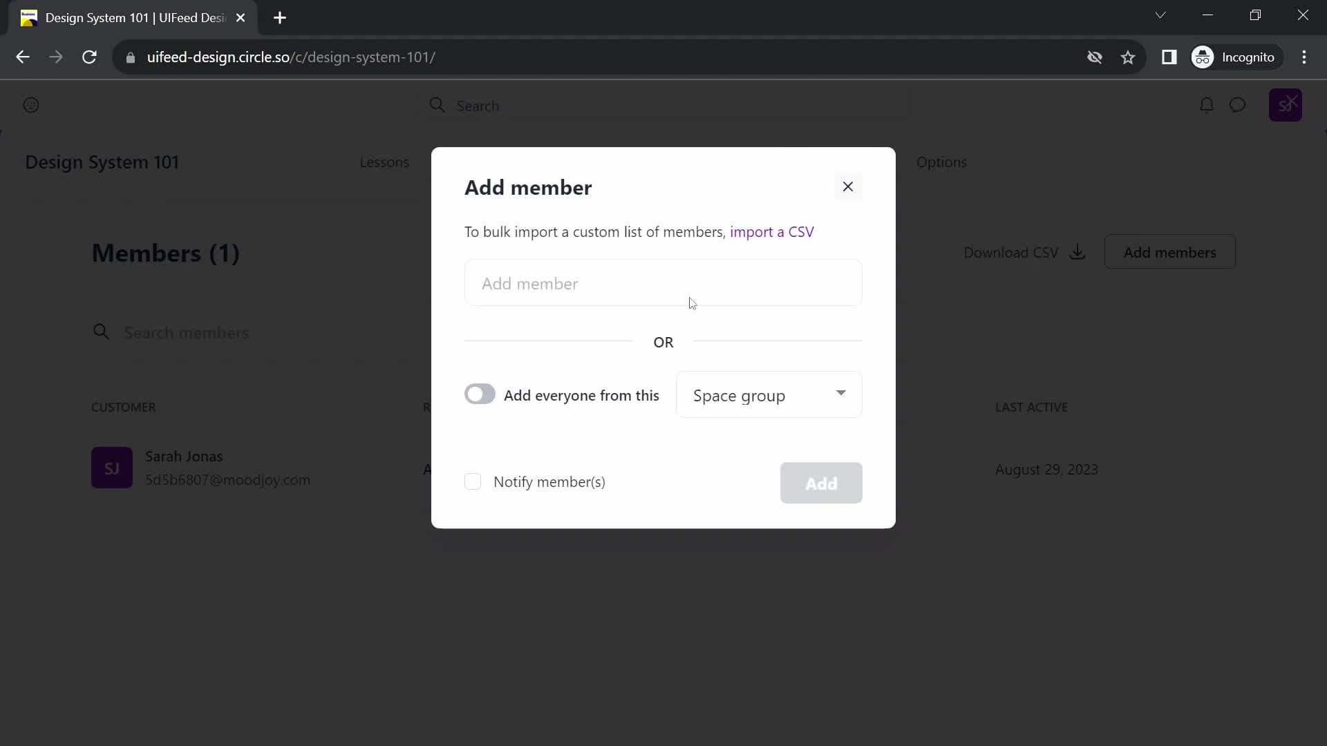
Task: Enable the Notify member(s) checkbox
Action: 473,481
